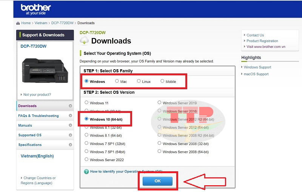This screenshot has height=192, width=302.
Task: Select the Mobile OS family radio
Action: pyautogui.click(x=162, y=81)
